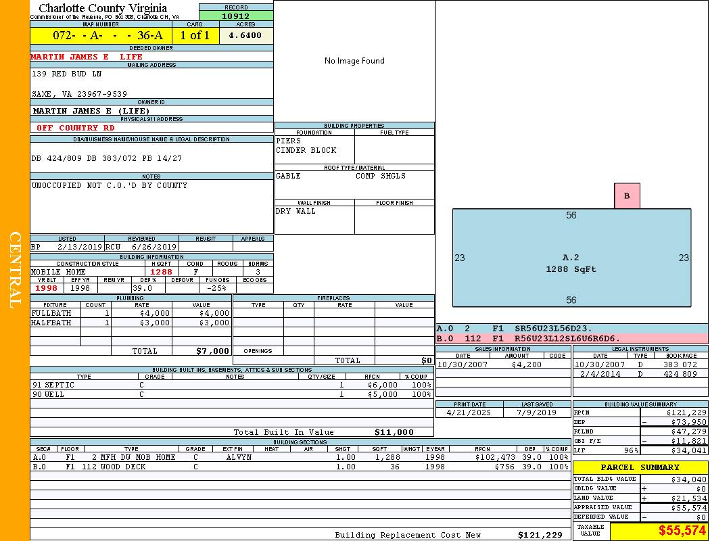The image size is (710, 541).
Task: Click the green record number 10912 field
Action: [x=236, y=16]
